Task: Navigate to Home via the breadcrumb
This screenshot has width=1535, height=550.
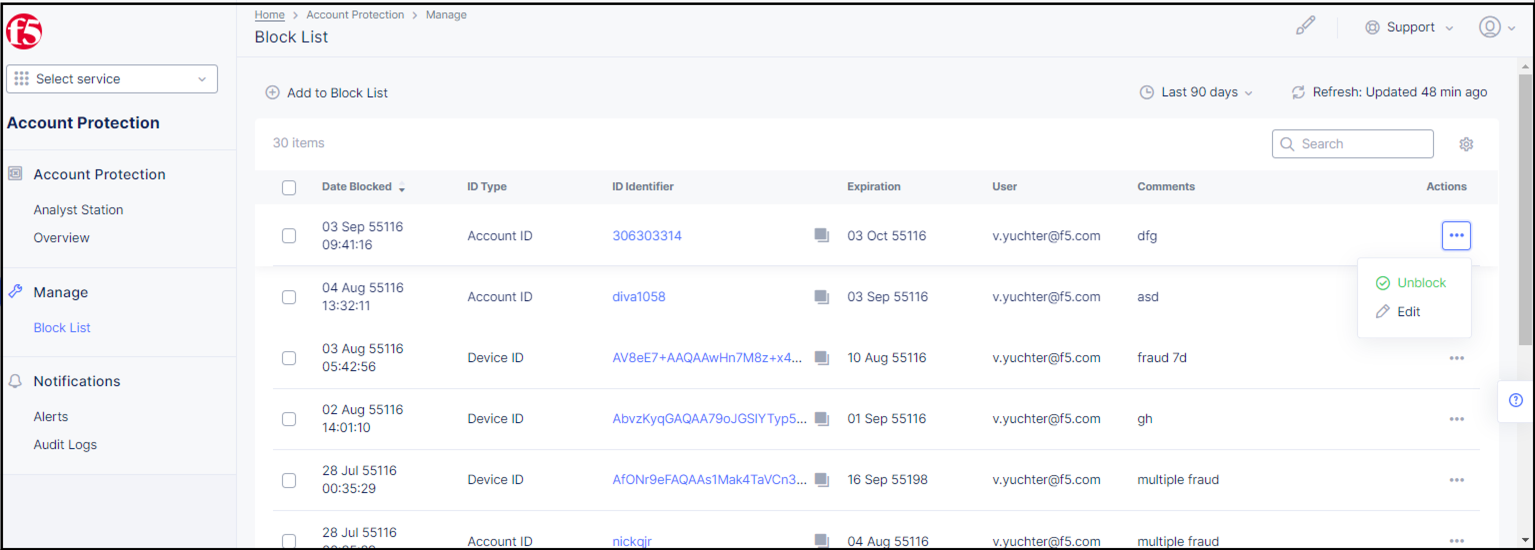Action: click(x=269, y=14)
